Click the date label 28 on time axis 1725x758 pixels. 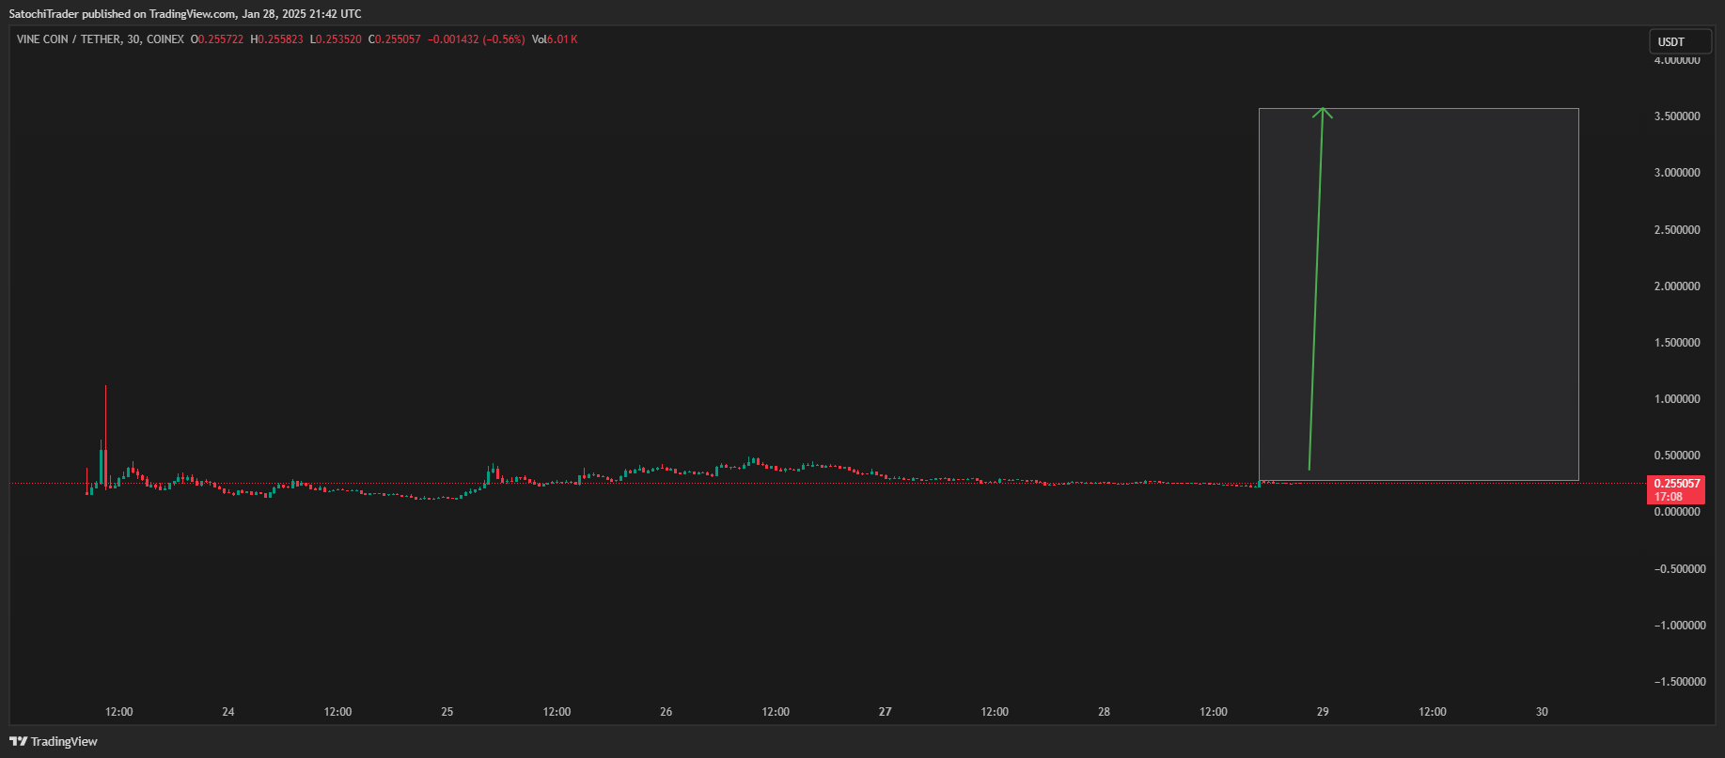pos(1105,712)
